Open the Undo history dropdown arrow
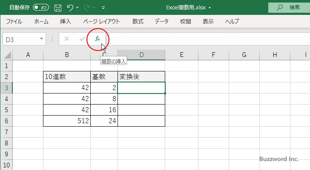Viewport: 310px width, 170px height. pyautogui.click(x=77, y=8)
